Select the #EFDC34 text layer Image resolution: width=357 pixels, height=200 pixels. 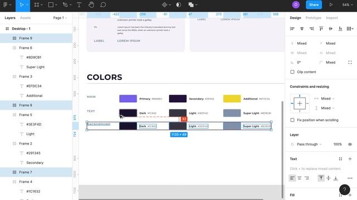click(36, 86)
